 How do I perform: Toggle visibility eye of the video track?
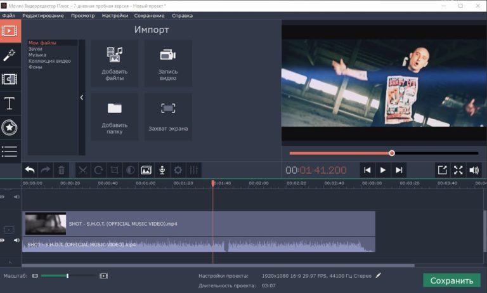pyautogui.click(x=3, y=240)
